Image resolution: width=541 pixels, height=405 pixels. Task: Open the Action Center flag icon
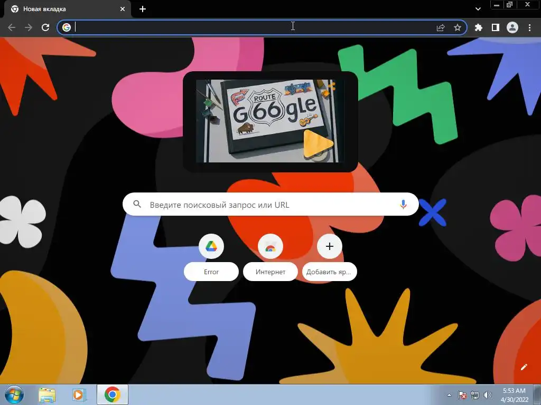coord(462,395)
